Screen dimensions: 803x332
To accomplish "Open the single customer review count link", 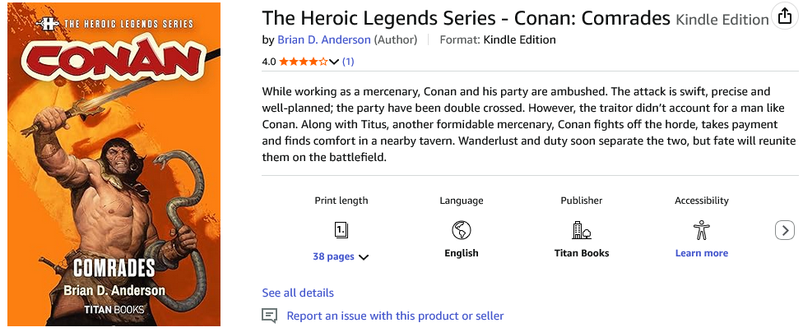I will (348, 62).
